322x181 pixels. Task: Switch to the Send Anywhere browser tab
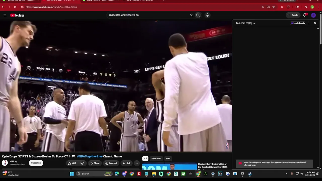(x=142, y=0)
